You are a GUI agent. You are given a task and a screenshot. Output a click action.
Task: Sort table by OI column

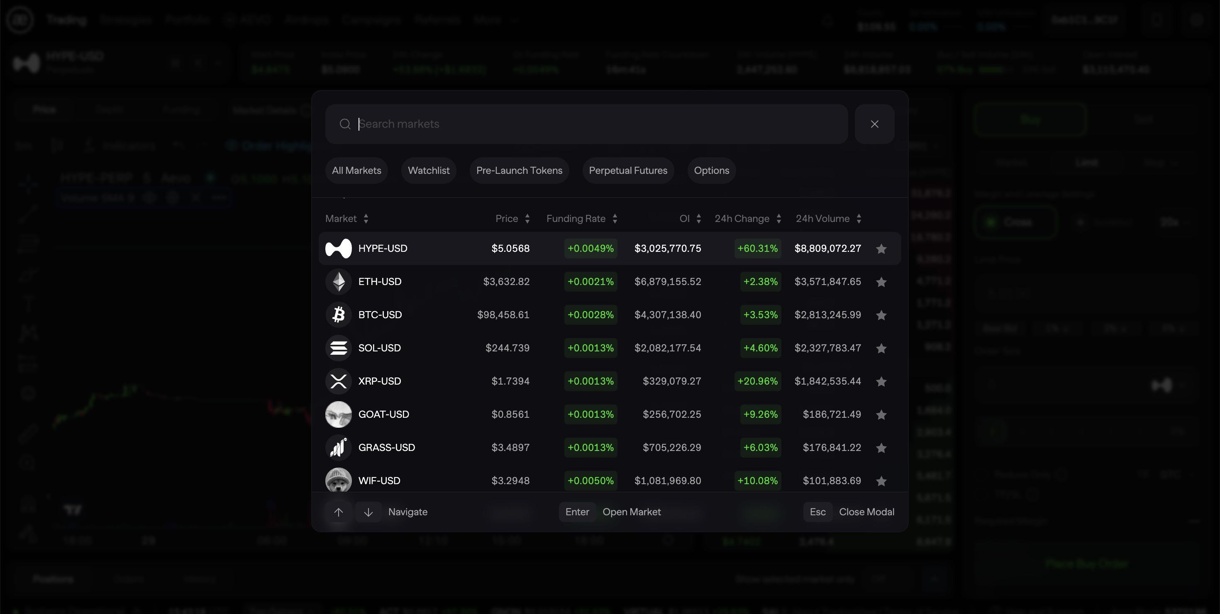click(x=690, y=219)
